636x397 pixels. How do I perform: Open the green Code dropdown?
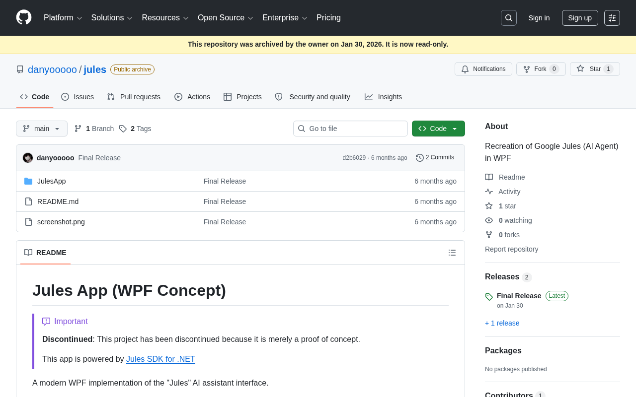[x=438, y=129]
